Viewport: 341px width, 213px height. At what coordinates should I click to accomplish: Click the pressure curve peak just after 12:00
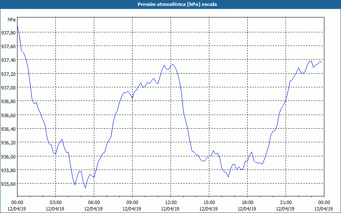tap(173, 64)
